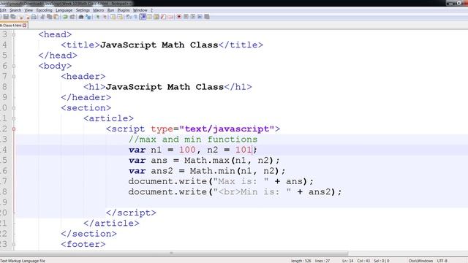Click the document.write "<br>Min is: " line

point(235,191)
